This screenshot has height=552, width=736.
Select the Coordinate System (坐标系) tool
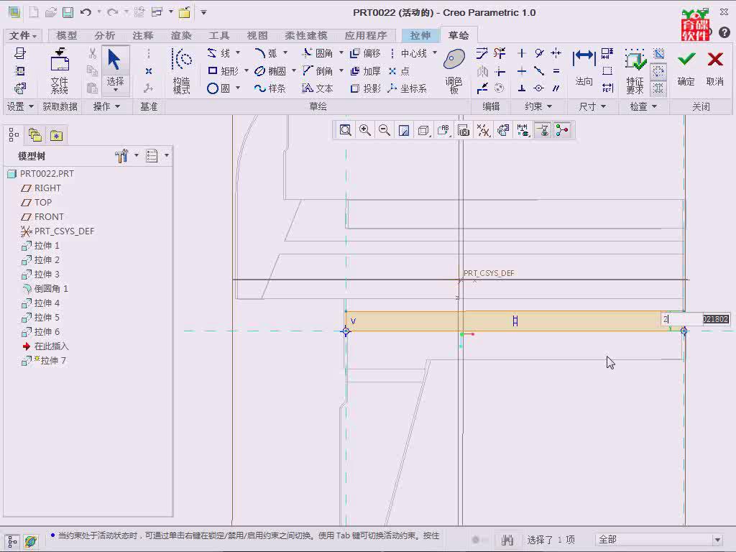click(408, 88)
